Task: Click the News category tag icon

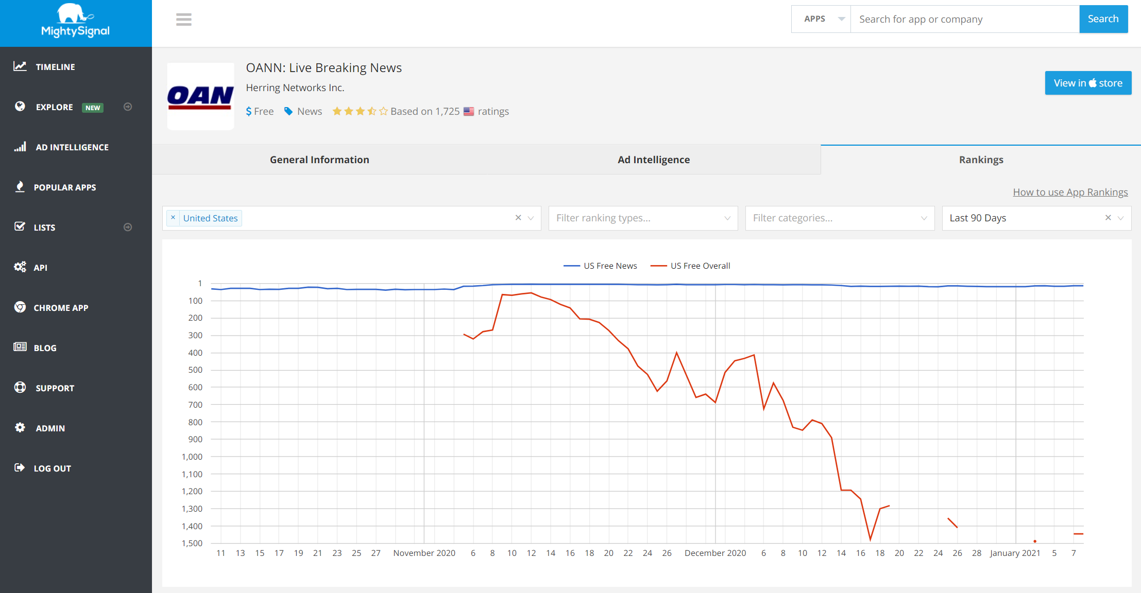Action: click(288, 111)
